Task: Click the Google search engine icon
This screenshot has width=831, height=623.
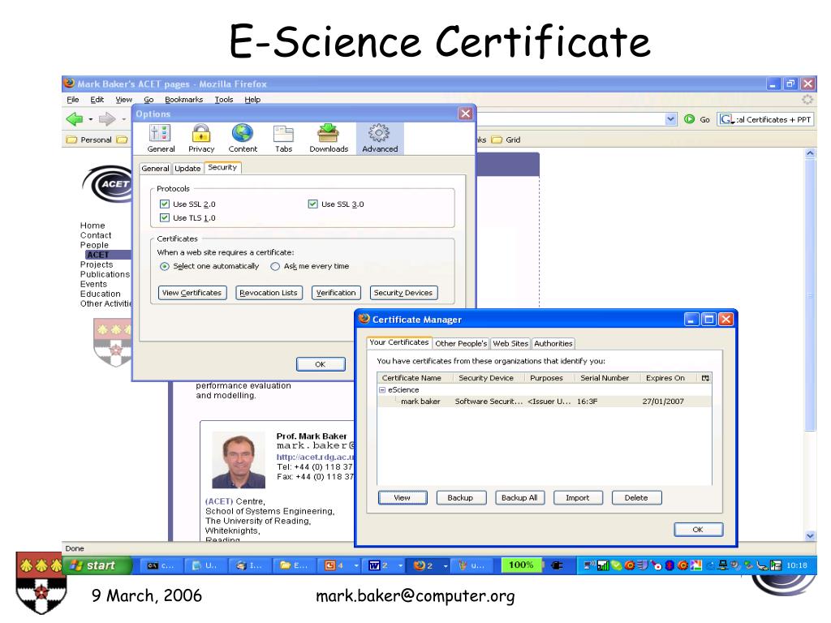Action: 726,119
